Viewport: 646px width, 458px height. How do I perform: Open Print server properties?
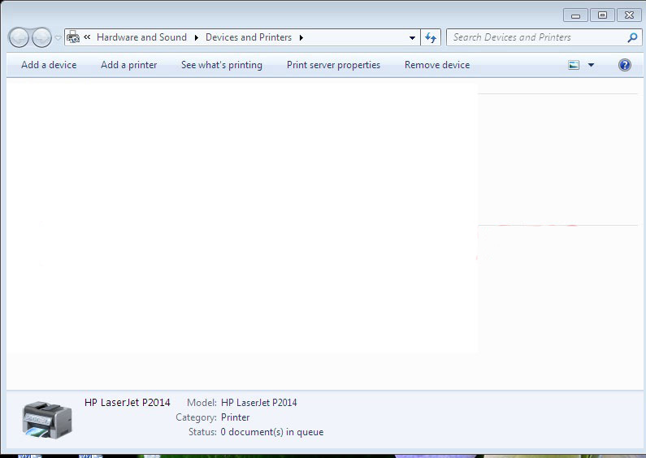tap(333, 65)
